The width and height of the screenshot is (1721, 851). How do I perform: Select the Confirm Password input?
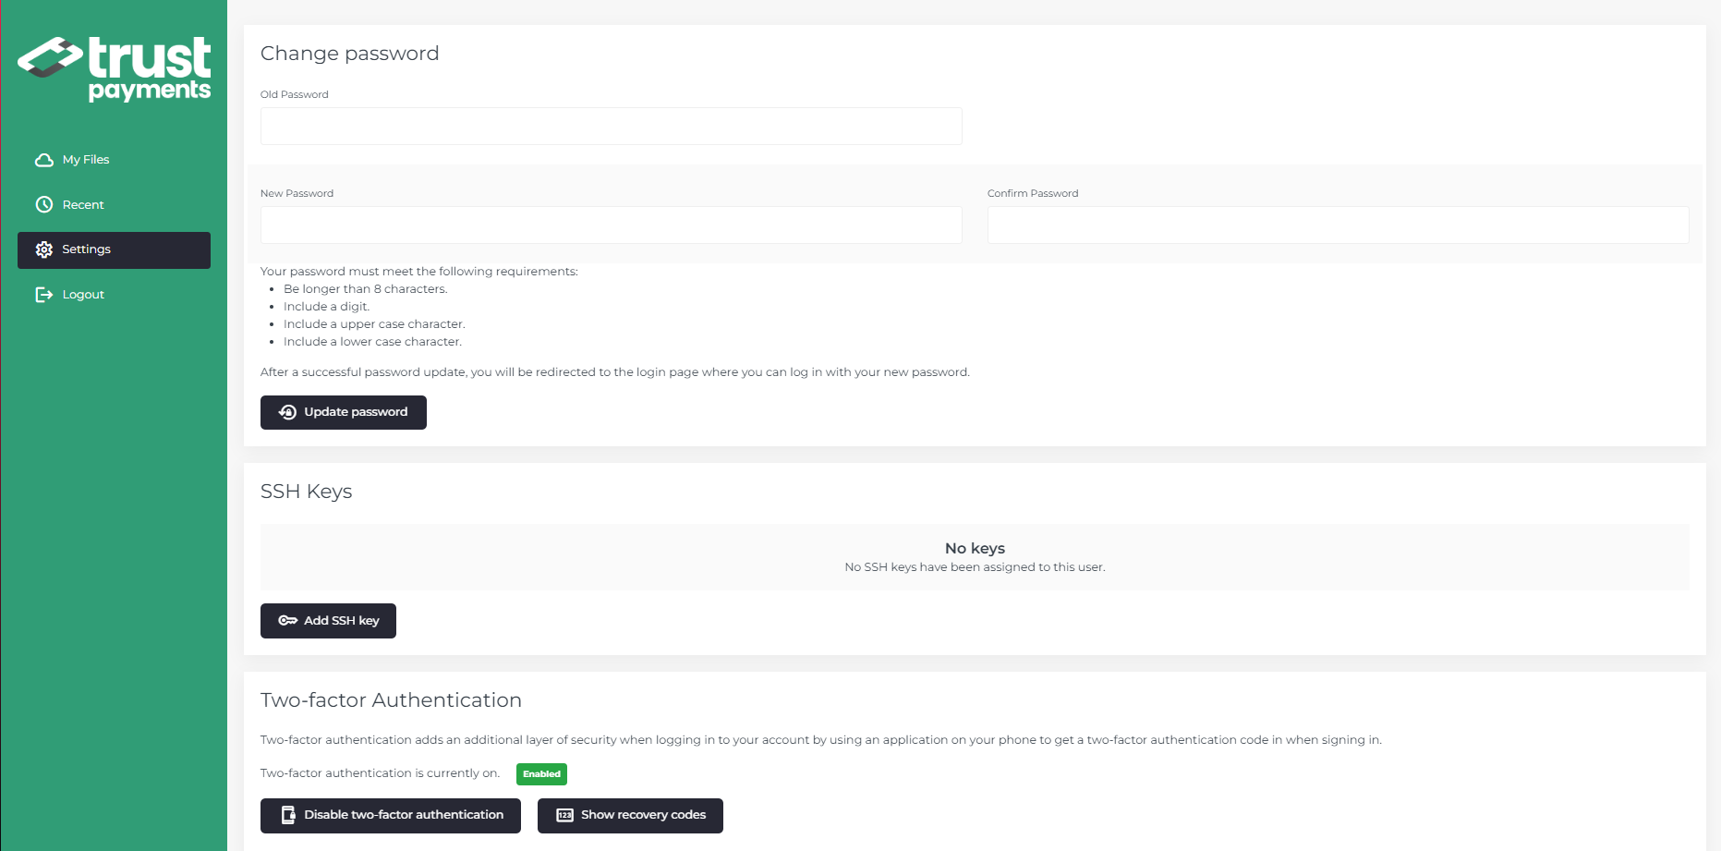pyautogui.click(x=1338, y=225)
